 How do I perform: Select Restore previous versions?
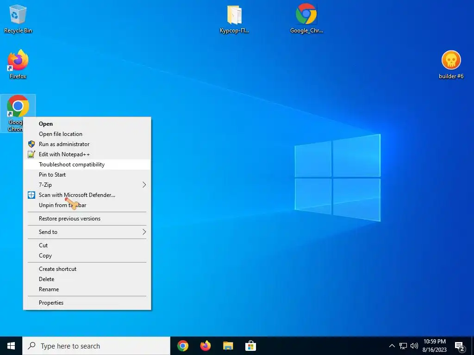pos(87,219)
